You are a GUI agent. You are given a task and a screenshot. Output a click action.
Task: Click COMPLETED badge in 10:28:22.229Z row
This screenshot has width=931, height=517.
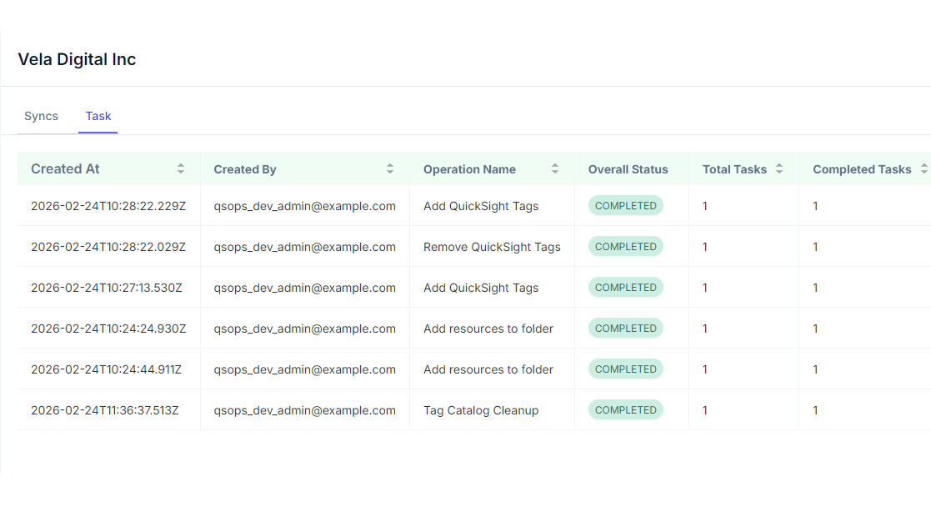click(626, 206)
